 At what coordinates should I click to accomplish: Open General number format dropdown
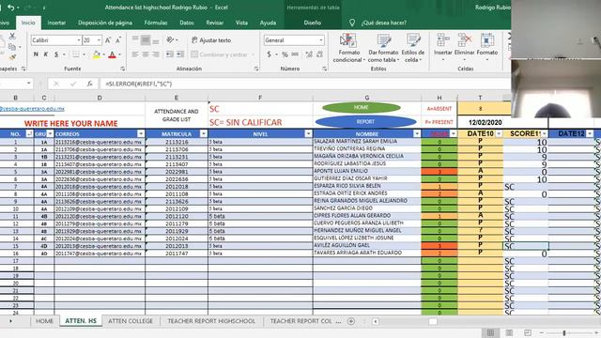(x=321, y=40)
